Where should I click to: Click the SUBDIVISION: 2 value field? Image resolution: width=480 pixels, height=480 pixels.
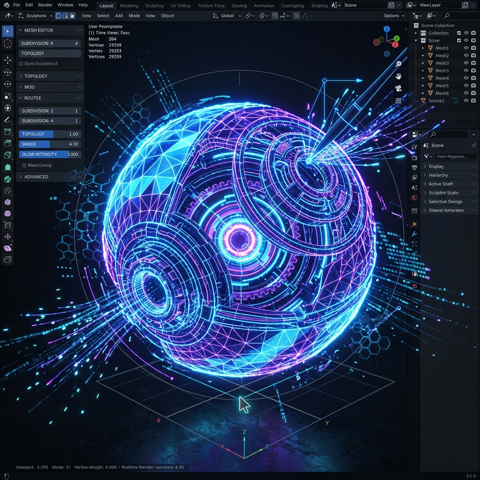(x=50, y=111)
